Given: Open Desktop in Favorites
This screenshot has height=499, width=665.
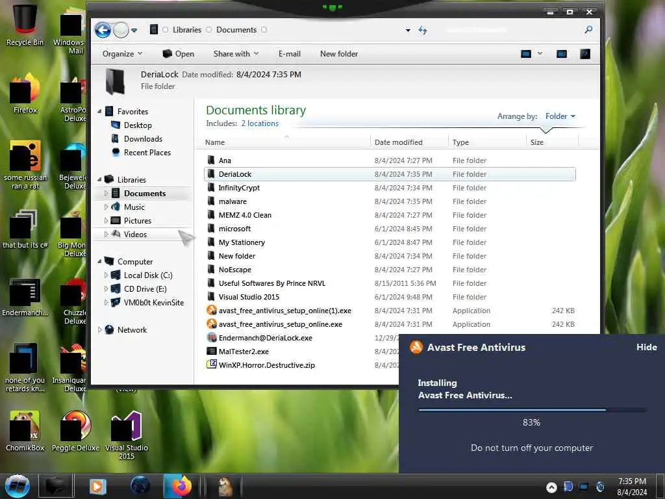Looking at the screenshot, I should pyautogui.click(x=138, y=125).
